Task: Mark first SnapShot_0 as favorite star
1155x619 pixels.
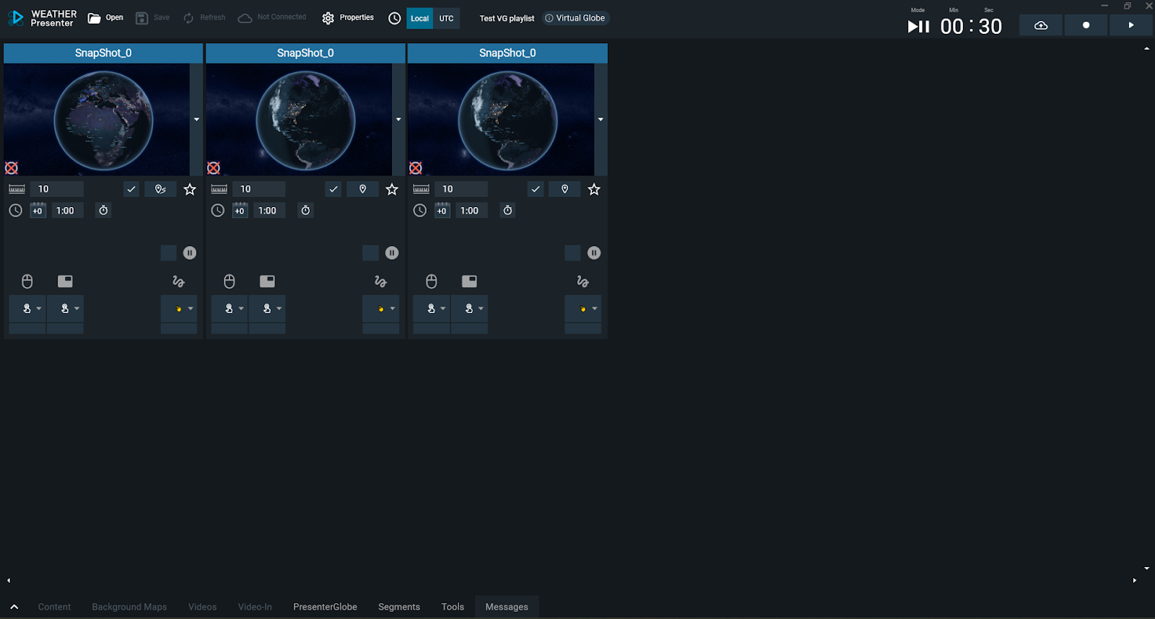Action: (x=190, y=190)
